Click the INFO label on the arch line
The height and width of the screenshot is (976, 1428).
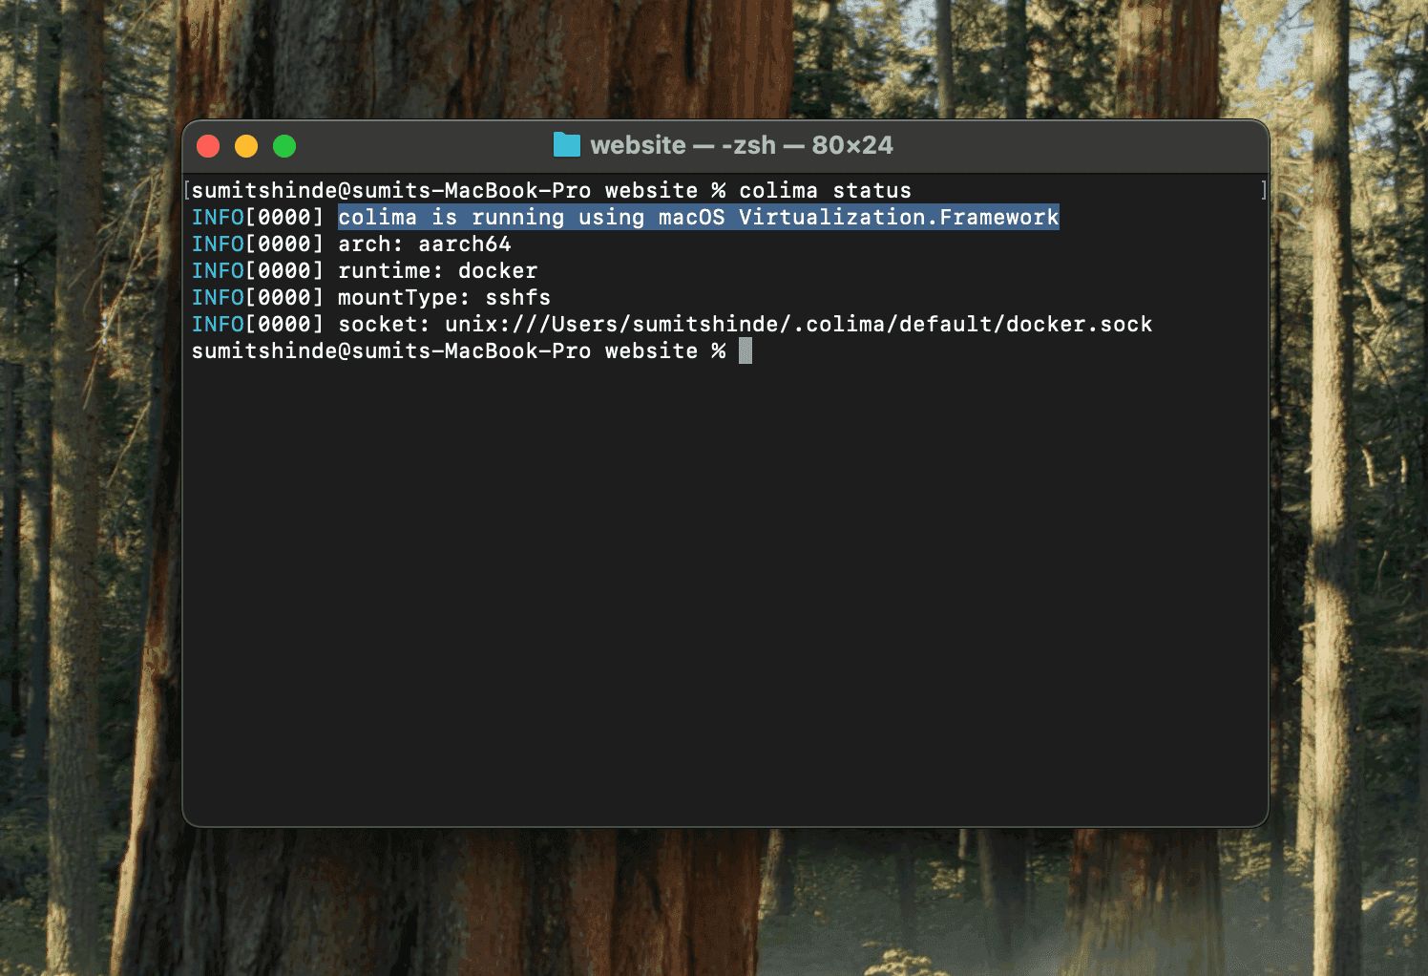tap(218, 244)
